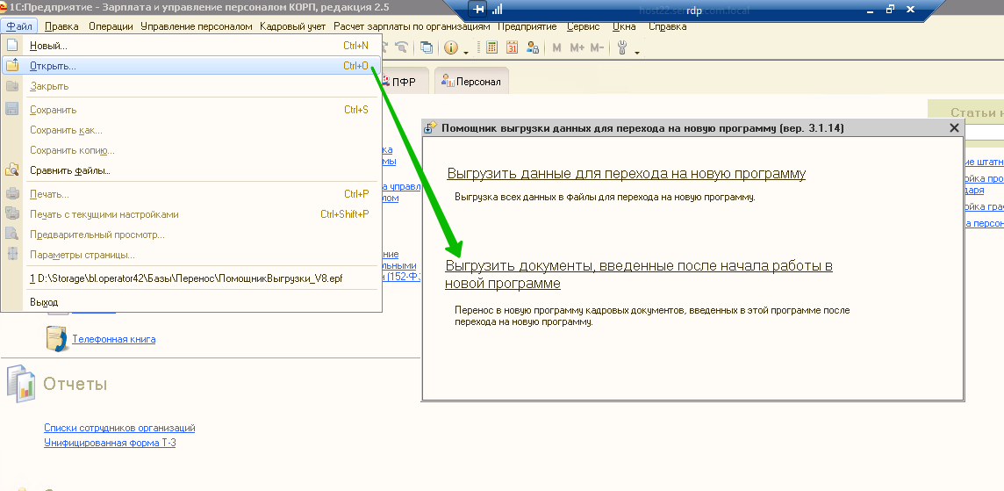Click the M- memory subtract button

(597, 47)
